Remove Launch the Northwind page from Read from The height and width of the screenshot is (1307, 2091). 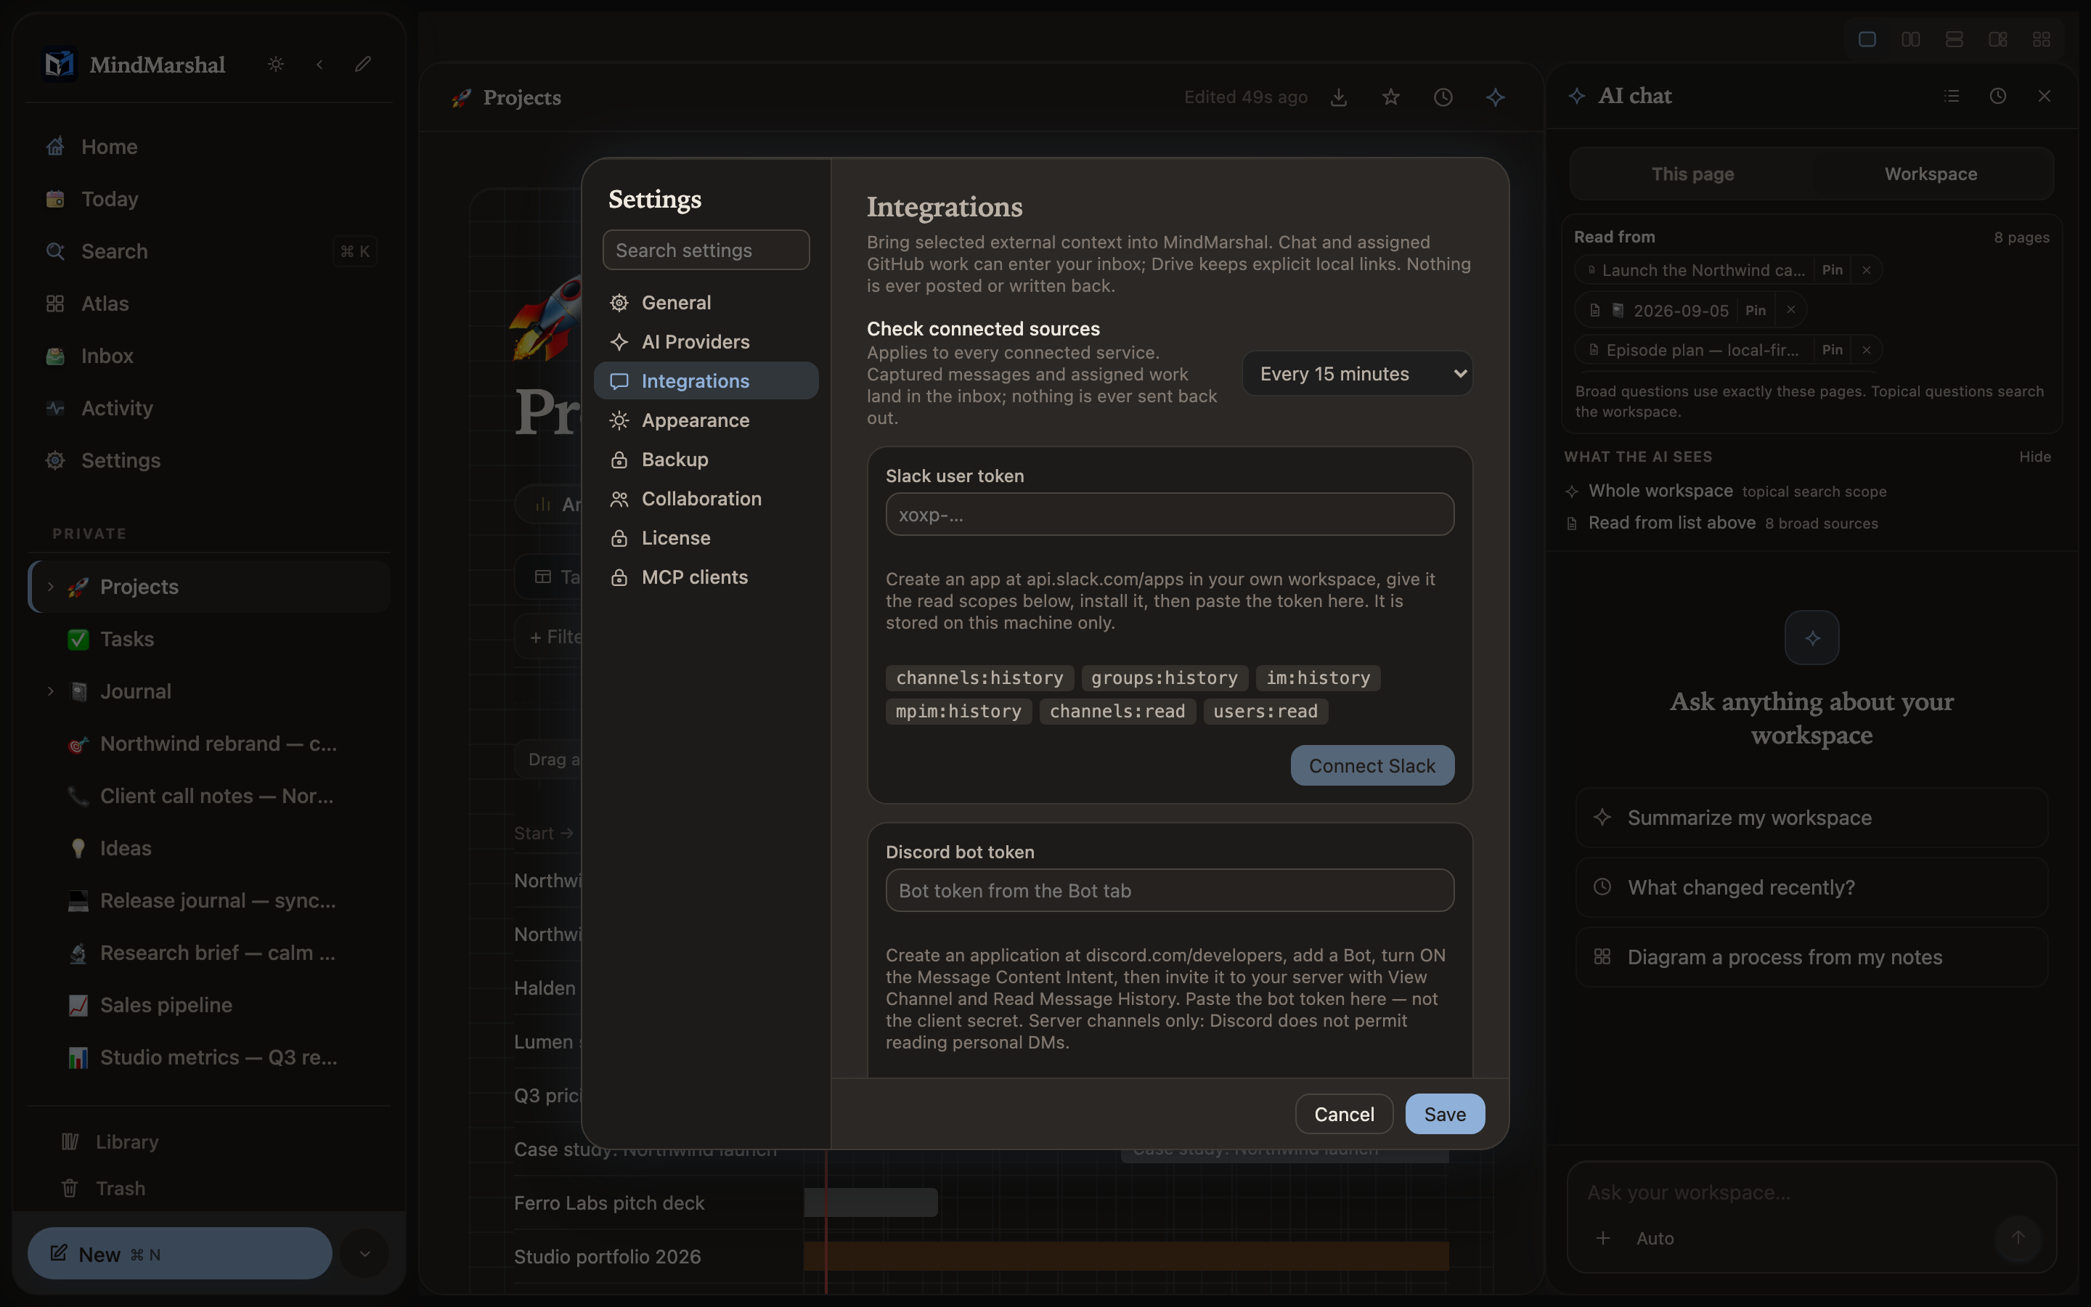pyautogui.click(x=1867, y=269)
